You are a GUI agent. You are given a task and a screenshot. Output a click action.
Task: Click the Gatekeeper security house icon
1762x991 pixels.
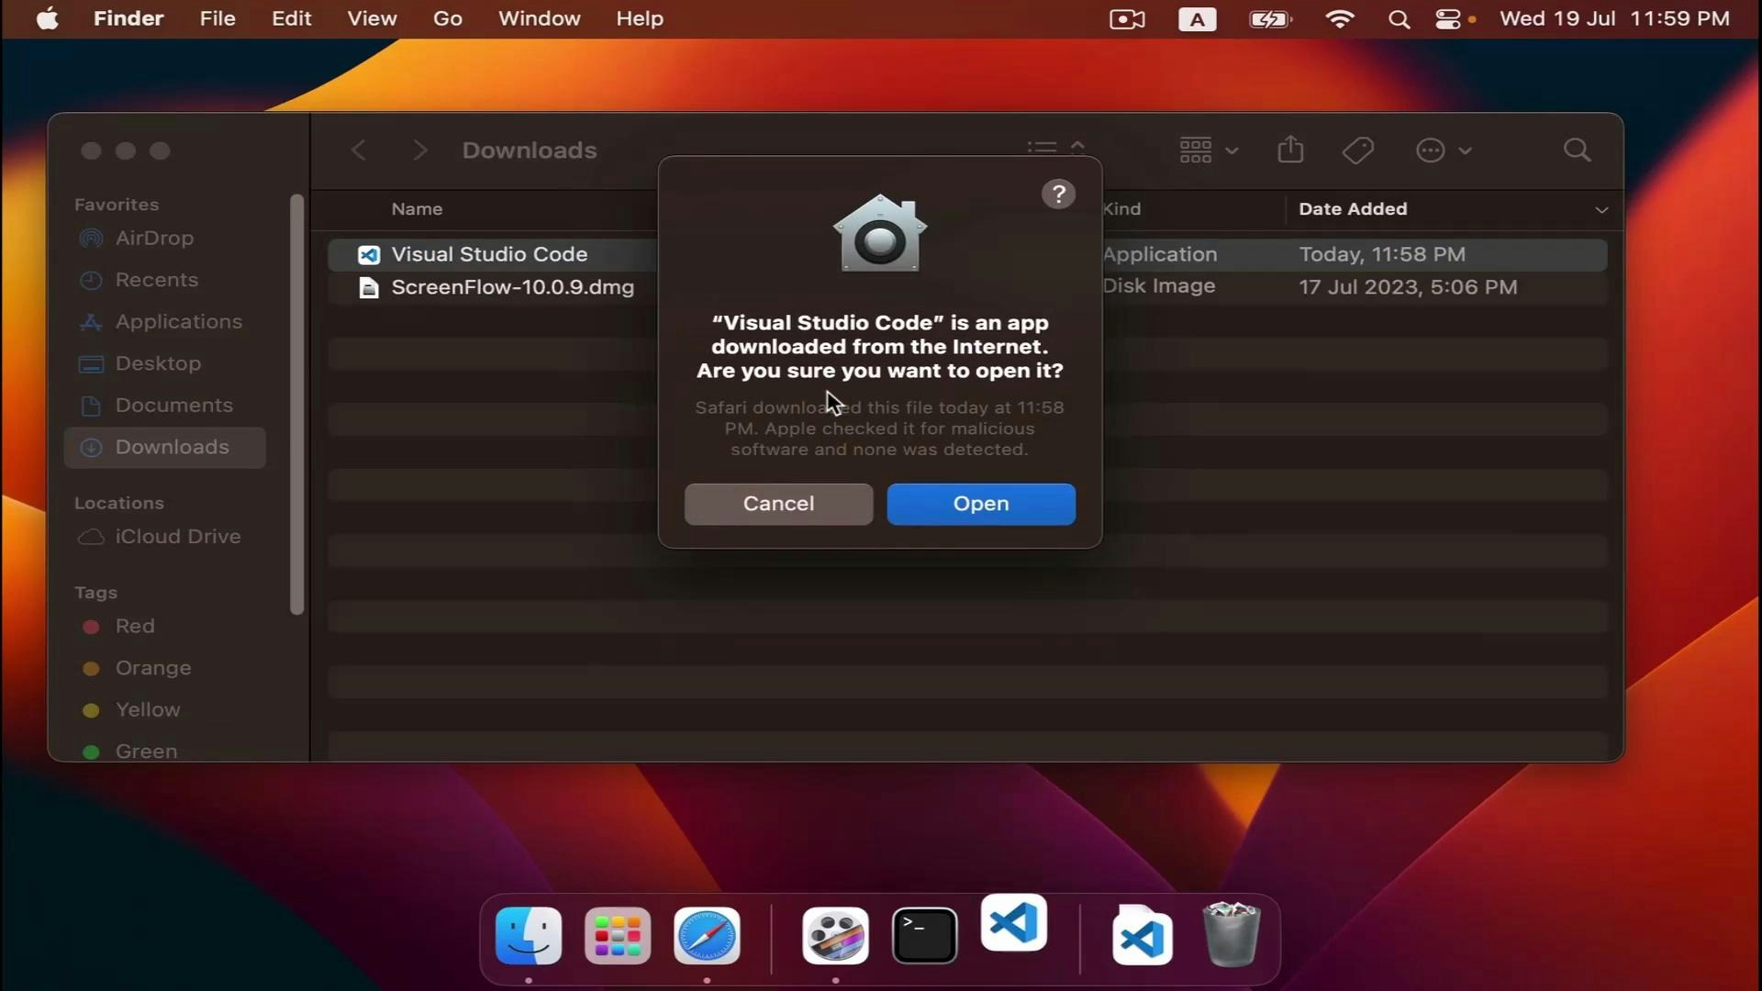(879, 232)
